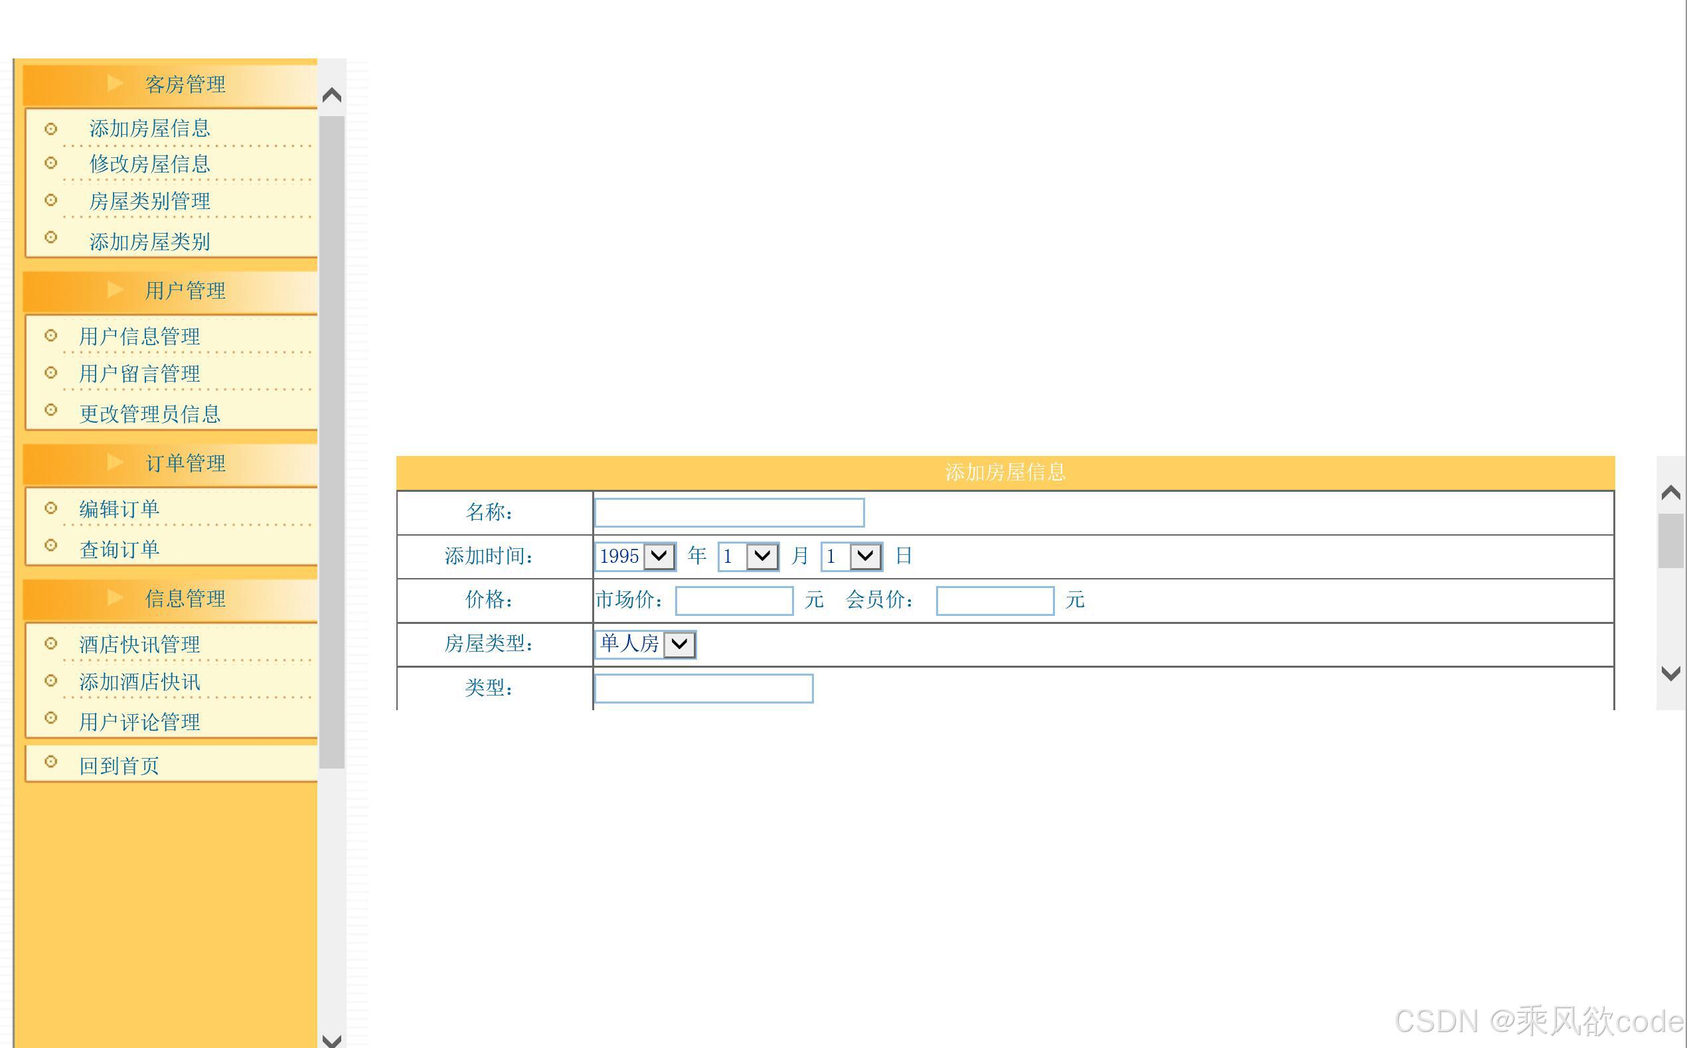
Task: Click form panel scroll-down arrow
Action: 1670,674
